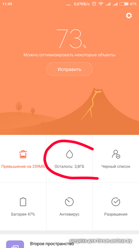
Task: Tap the Wi-Fi status bar icon
Action: (x=101, y=4)
